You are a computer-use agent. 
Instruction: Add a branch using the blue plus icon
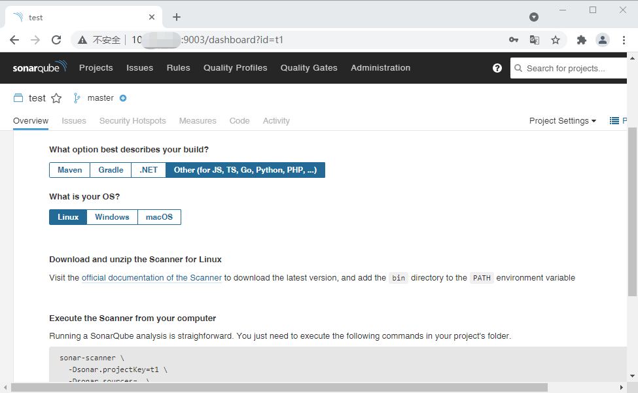124,97
